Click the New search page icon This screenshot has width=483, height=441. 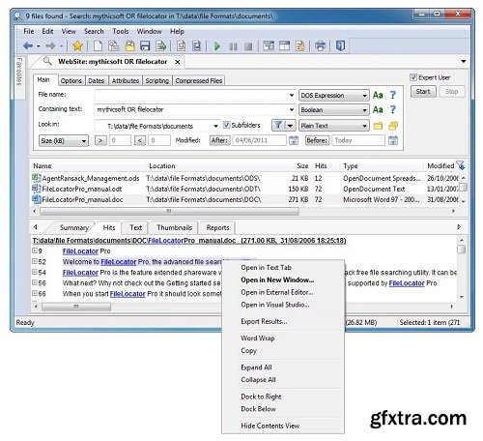(x=98, y=46)
